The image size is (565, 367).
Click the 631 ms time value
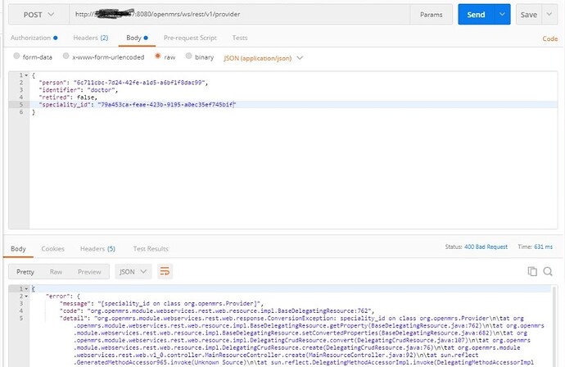click(x=544, y=247)
